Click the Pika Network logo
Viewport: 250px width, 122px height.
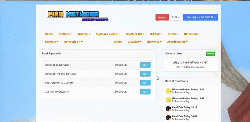pyautogui.click(x=78, y=16)
